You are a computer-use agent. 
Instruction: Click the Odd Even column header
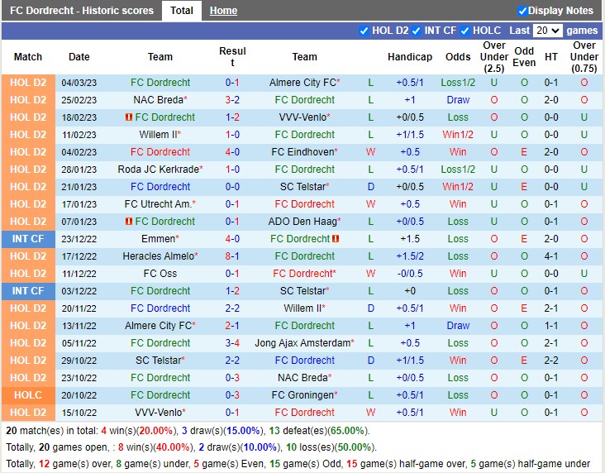(x=524, y=57)
